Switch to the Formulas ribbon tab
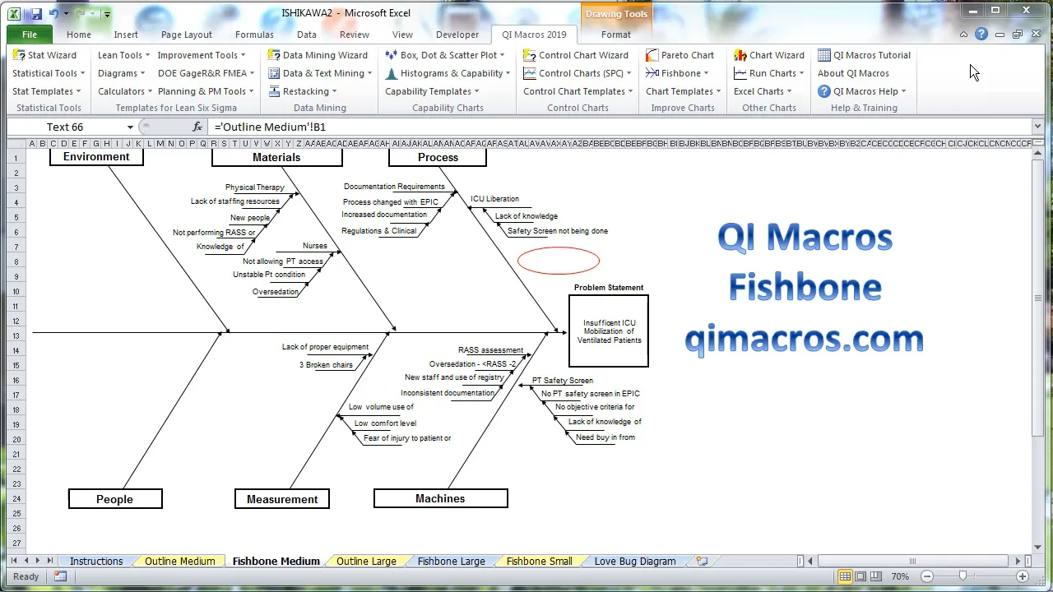 pyautogui.click(x=254, y=35)
